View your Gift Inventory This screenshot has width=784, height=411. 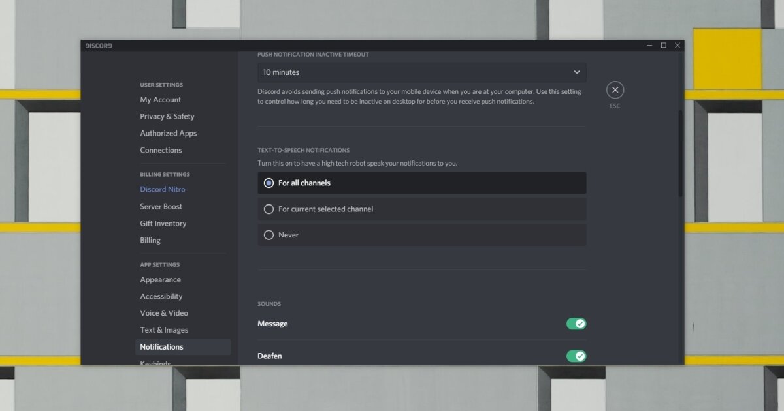pos(163,223)
